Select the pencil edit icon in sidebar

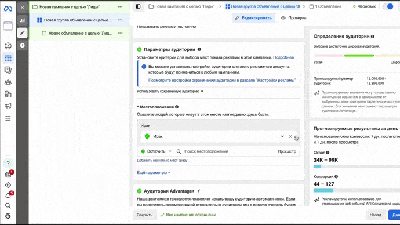click(23, 32)
